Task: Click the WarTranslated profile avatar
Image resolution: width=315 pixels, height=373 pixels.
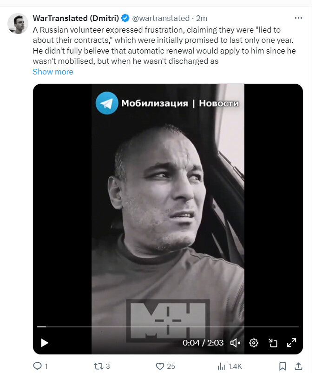Action: [18, 23]
